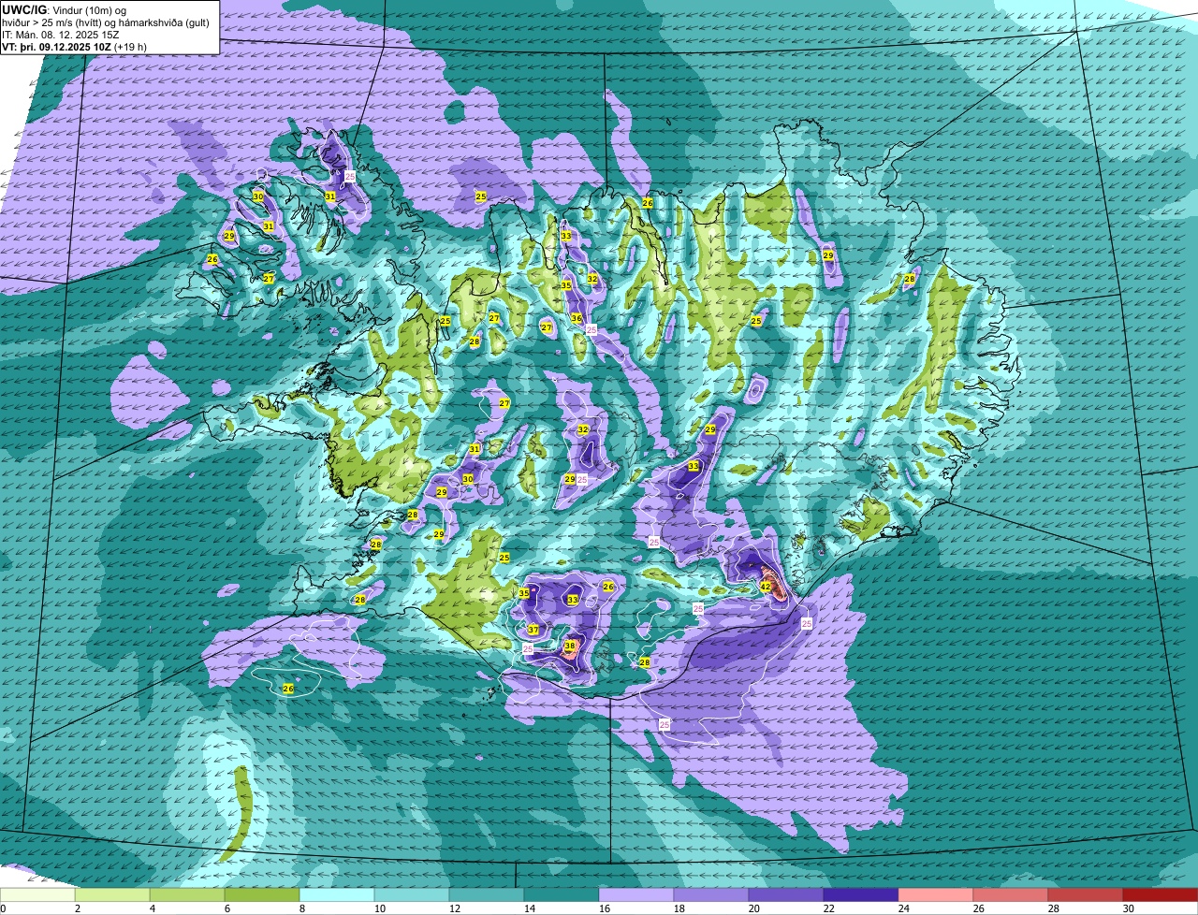
Task: Click the legend scale tick label '10'
Action: click(x=379, y=908)
